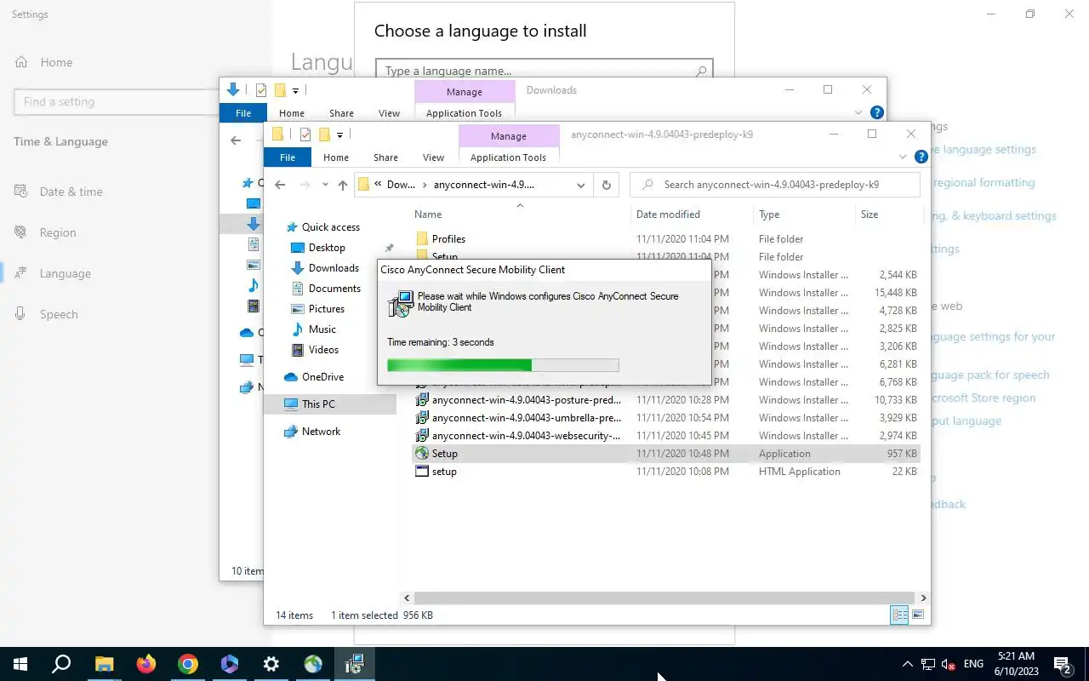
Task: Open File tab in anyconnect window
Action: tap(288, 157)
